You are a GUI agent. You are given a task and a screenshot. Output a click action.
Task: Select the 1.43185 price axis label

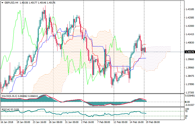[x=189, y=9]
